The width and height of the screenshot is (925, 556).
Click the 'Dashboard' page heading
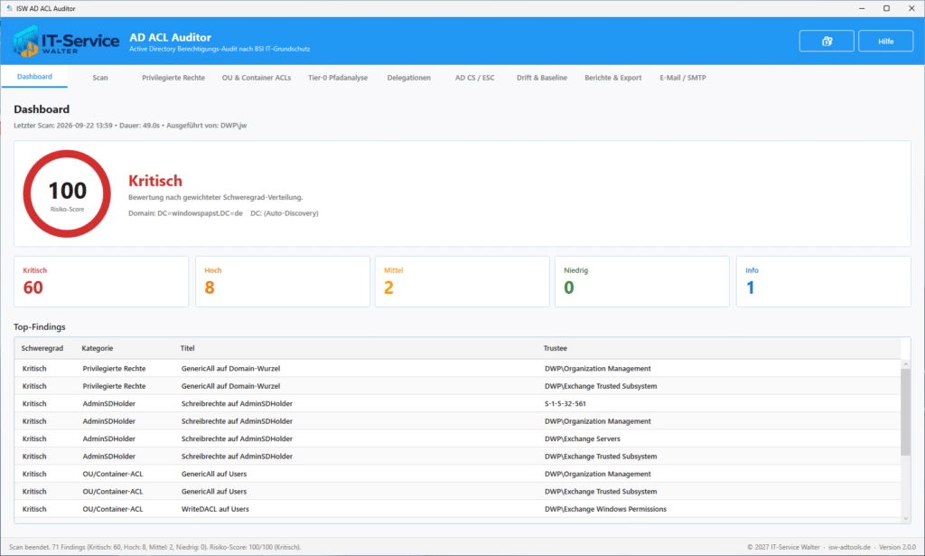42,109
